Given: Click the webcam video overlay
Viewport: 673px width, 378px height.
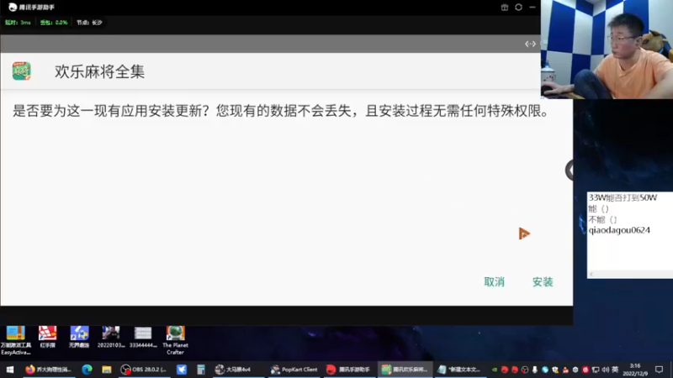Looking at the screenshot, I should pos(607,50).
